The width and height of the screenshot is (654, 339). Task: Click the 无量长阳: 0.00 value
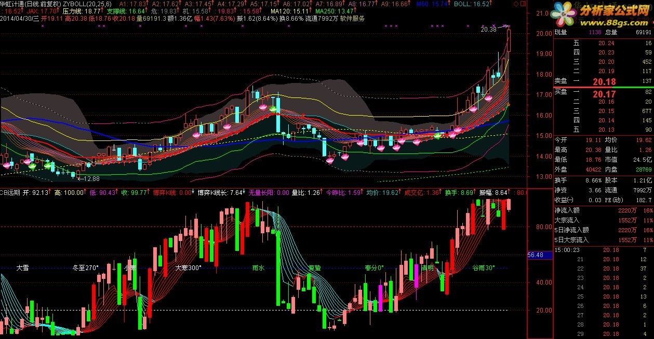click(x=269, y=192)
